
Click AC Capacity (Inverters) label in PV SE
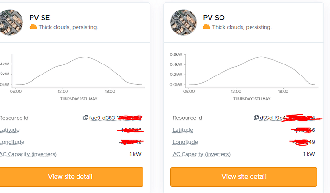pos(28,154)
